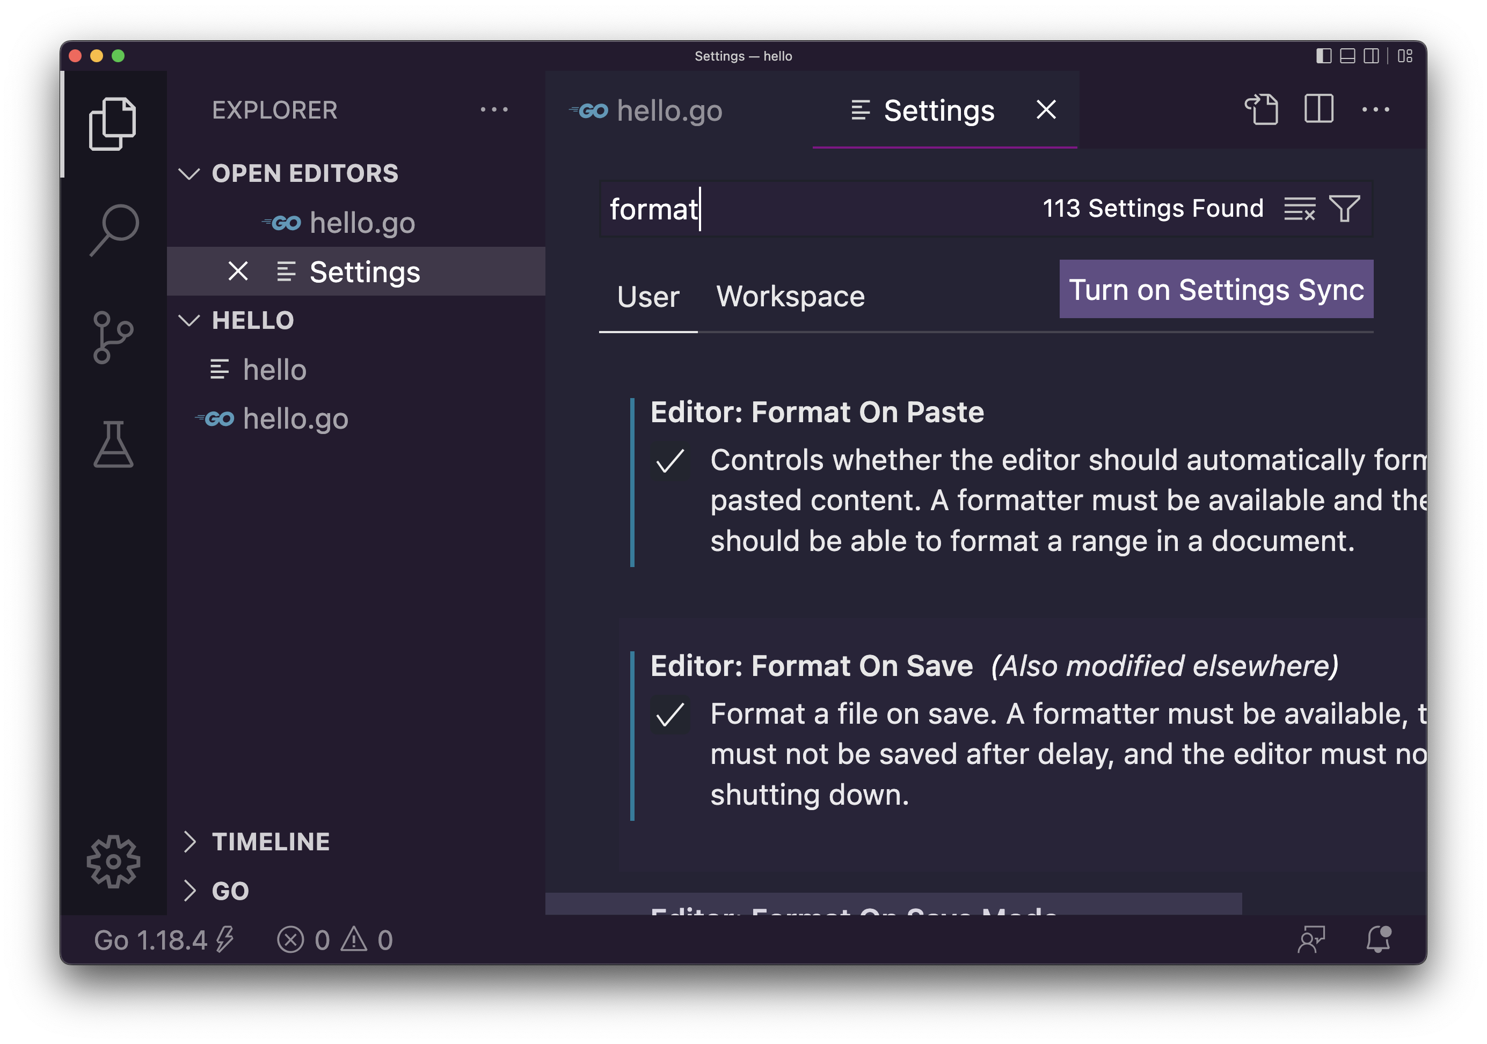
Task: Expand the TIMELINE section
Action: point(271,841)
